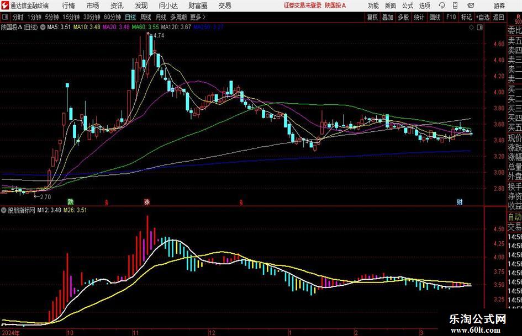Toggle the side panel icon at chart top right
522x336 pixels.
coord(479,28)
